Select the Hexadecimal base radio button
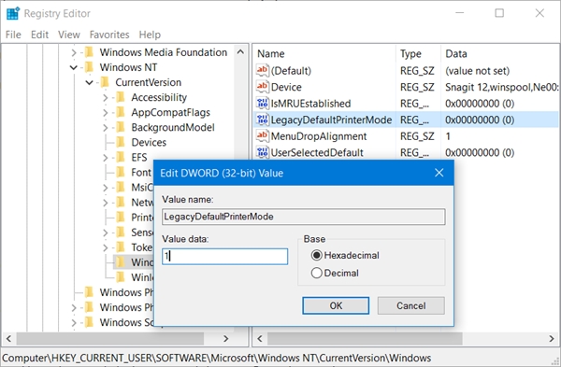This screenshot has width=561, height=367. (317, 255)
